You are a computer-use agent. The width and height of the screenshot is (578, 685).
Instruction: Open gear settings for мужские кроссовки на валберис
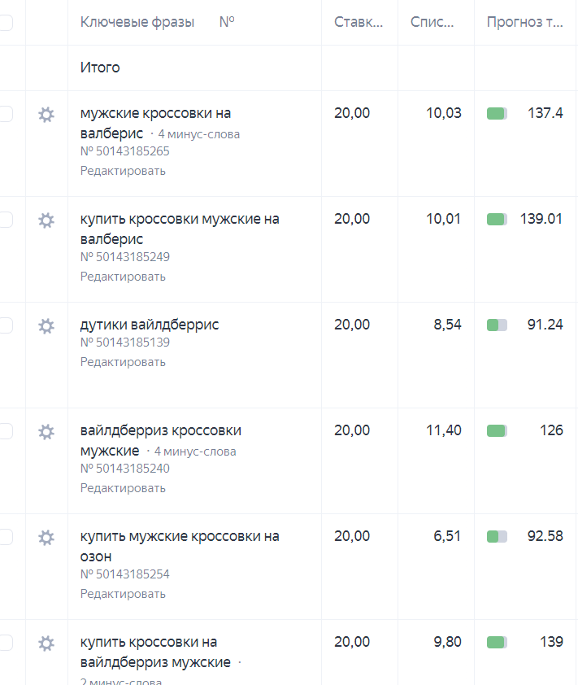point(46,115)
